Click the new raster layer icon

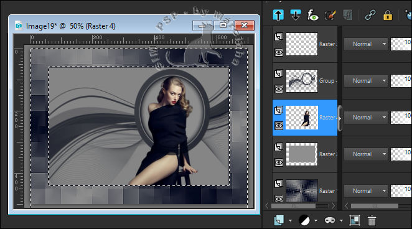[279, 220]
